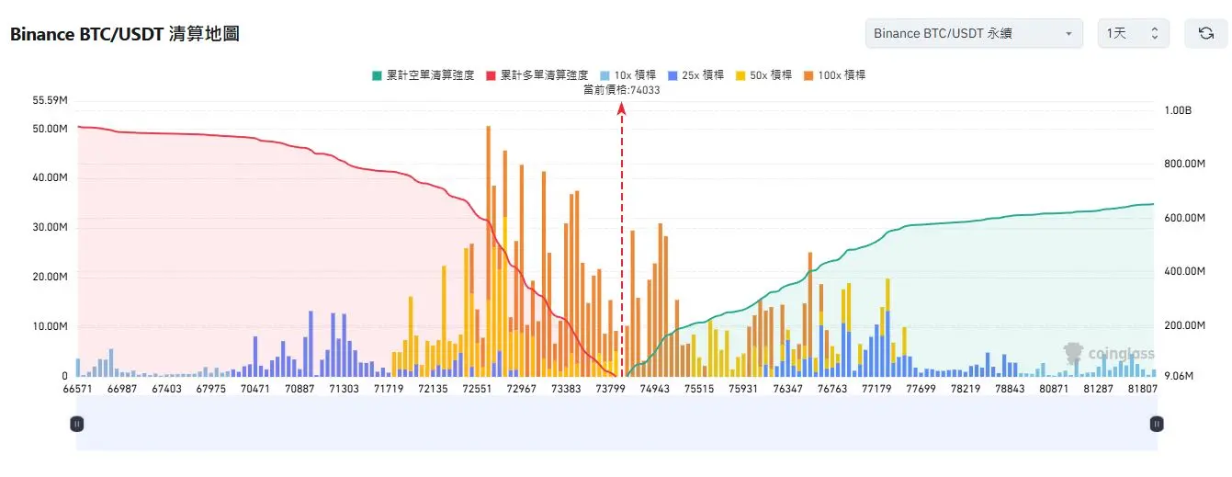Toggle the 累計多單清算強度 legend series
This screenshot has width=1232, height=477.
click(x=537, y=75)
